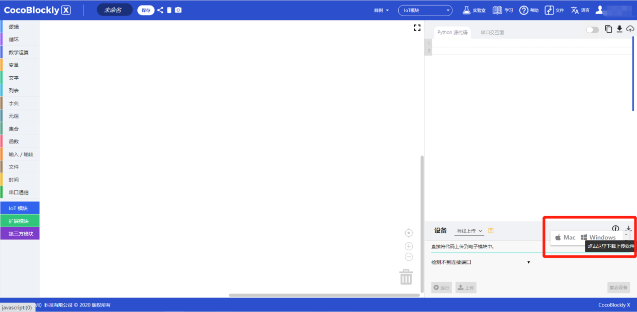Zoom in the workspace with plus icon
Image resolution: width=637 pixels, height=312 pixels.
[x=409, y=246]
